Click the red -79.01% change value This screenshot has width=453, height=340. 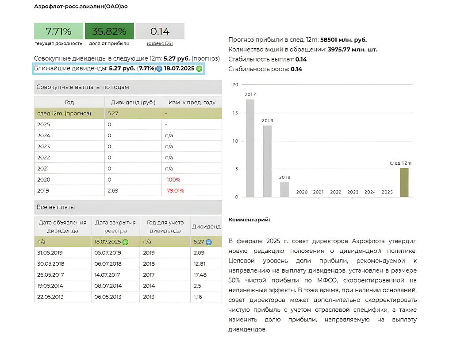coord(174,191)
